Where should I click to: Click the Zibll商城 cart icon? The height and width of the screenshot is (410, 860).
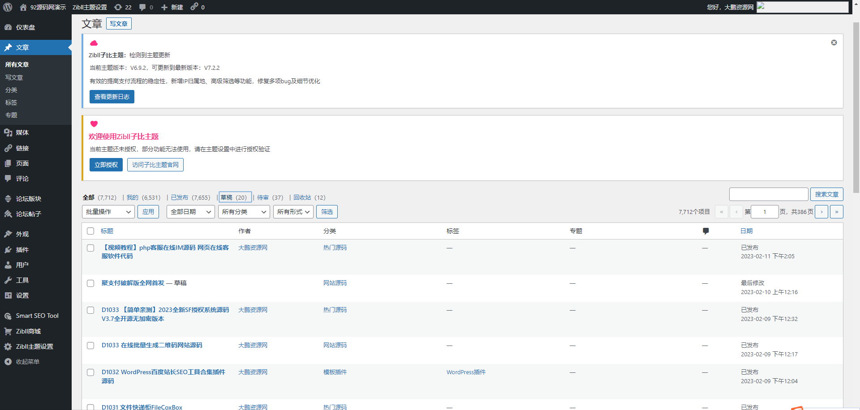click(x=8, y=331)
